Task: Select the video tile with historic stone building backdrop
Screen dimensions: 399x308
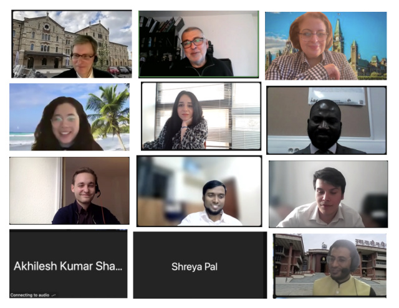Action: point(72,44)
